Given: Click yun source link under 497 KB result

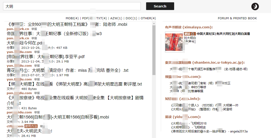Looking at the screenshot, I should 19,52.
